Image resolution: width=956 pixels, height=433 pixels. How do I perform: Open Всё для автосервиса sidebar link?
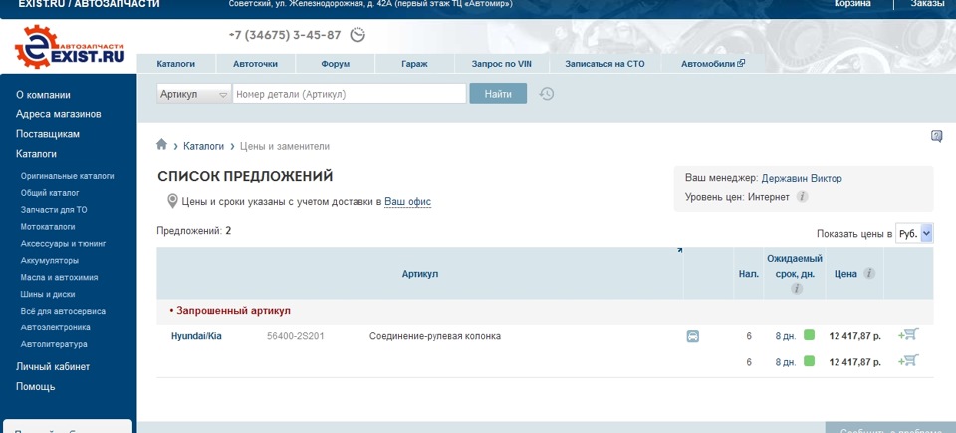[x=63, y=311]
